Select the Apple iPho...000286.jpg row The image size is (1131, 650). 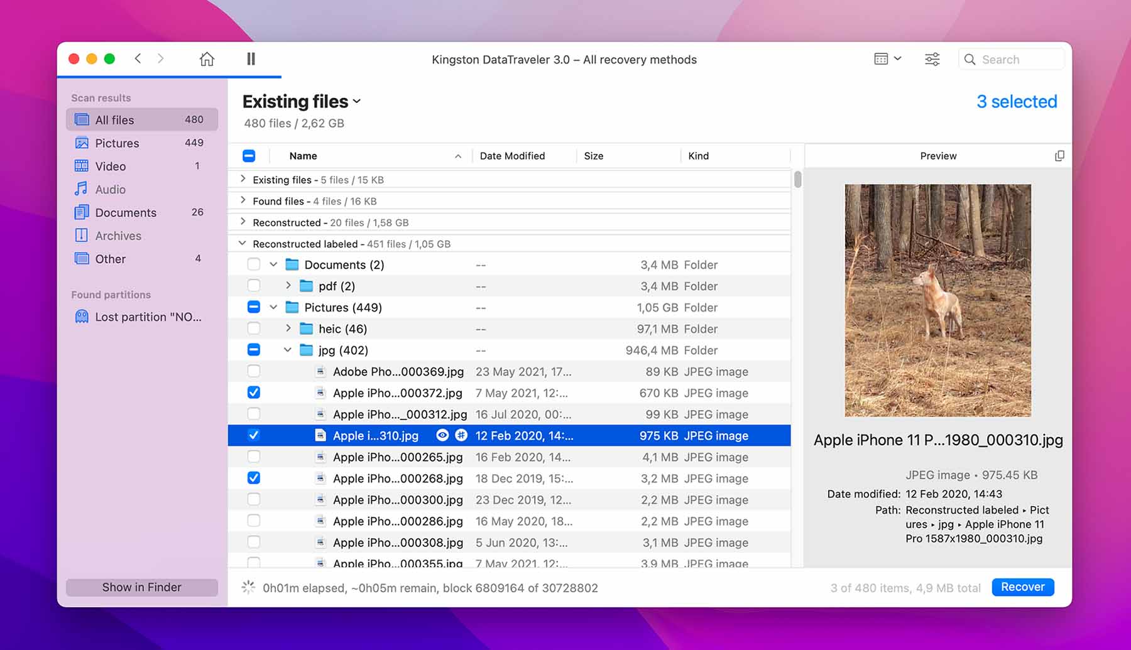(x=509, y=521)
